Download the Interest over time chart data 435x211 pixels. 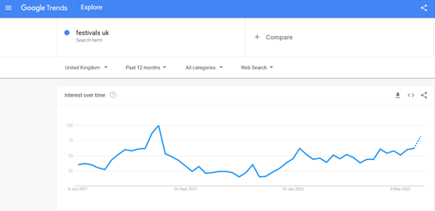[398, 95]
